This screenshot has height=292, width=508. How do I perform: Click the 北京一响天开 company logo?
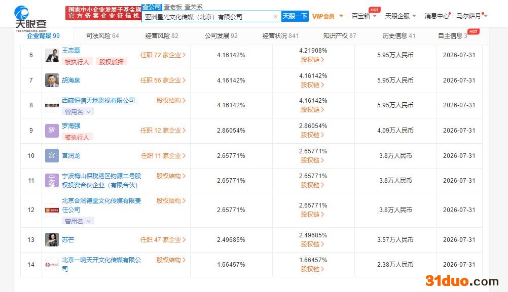pyautogui.click(x=52, y=265)
